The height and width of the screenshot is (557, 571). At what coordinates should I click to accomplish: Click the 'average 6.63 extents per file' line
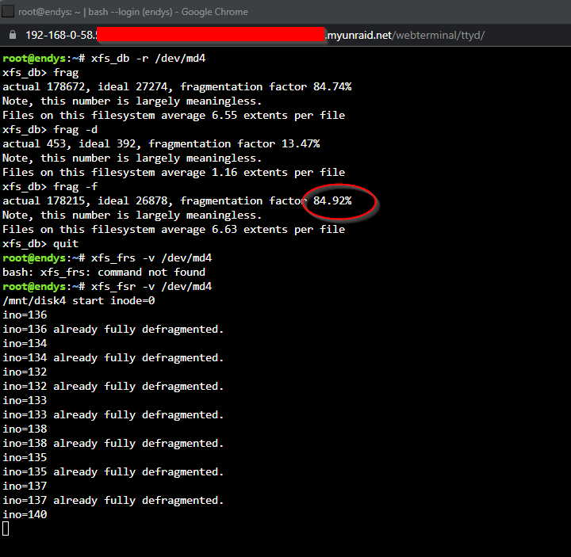point(174,229)
